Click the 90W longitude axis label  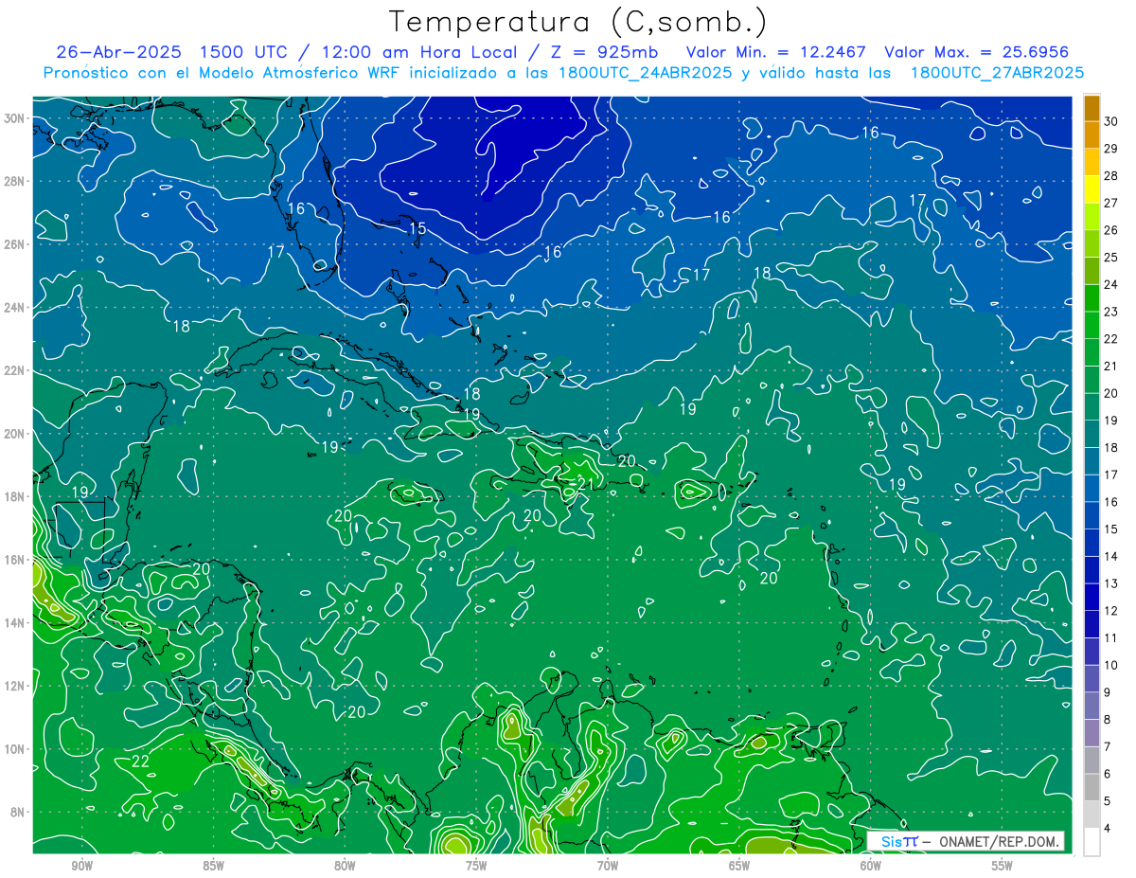[82, 866]
